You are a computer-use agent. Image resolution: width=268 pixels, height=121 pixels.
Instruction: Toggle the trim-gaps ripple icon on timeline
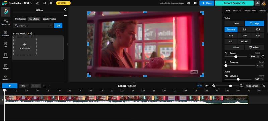(207, 86)
